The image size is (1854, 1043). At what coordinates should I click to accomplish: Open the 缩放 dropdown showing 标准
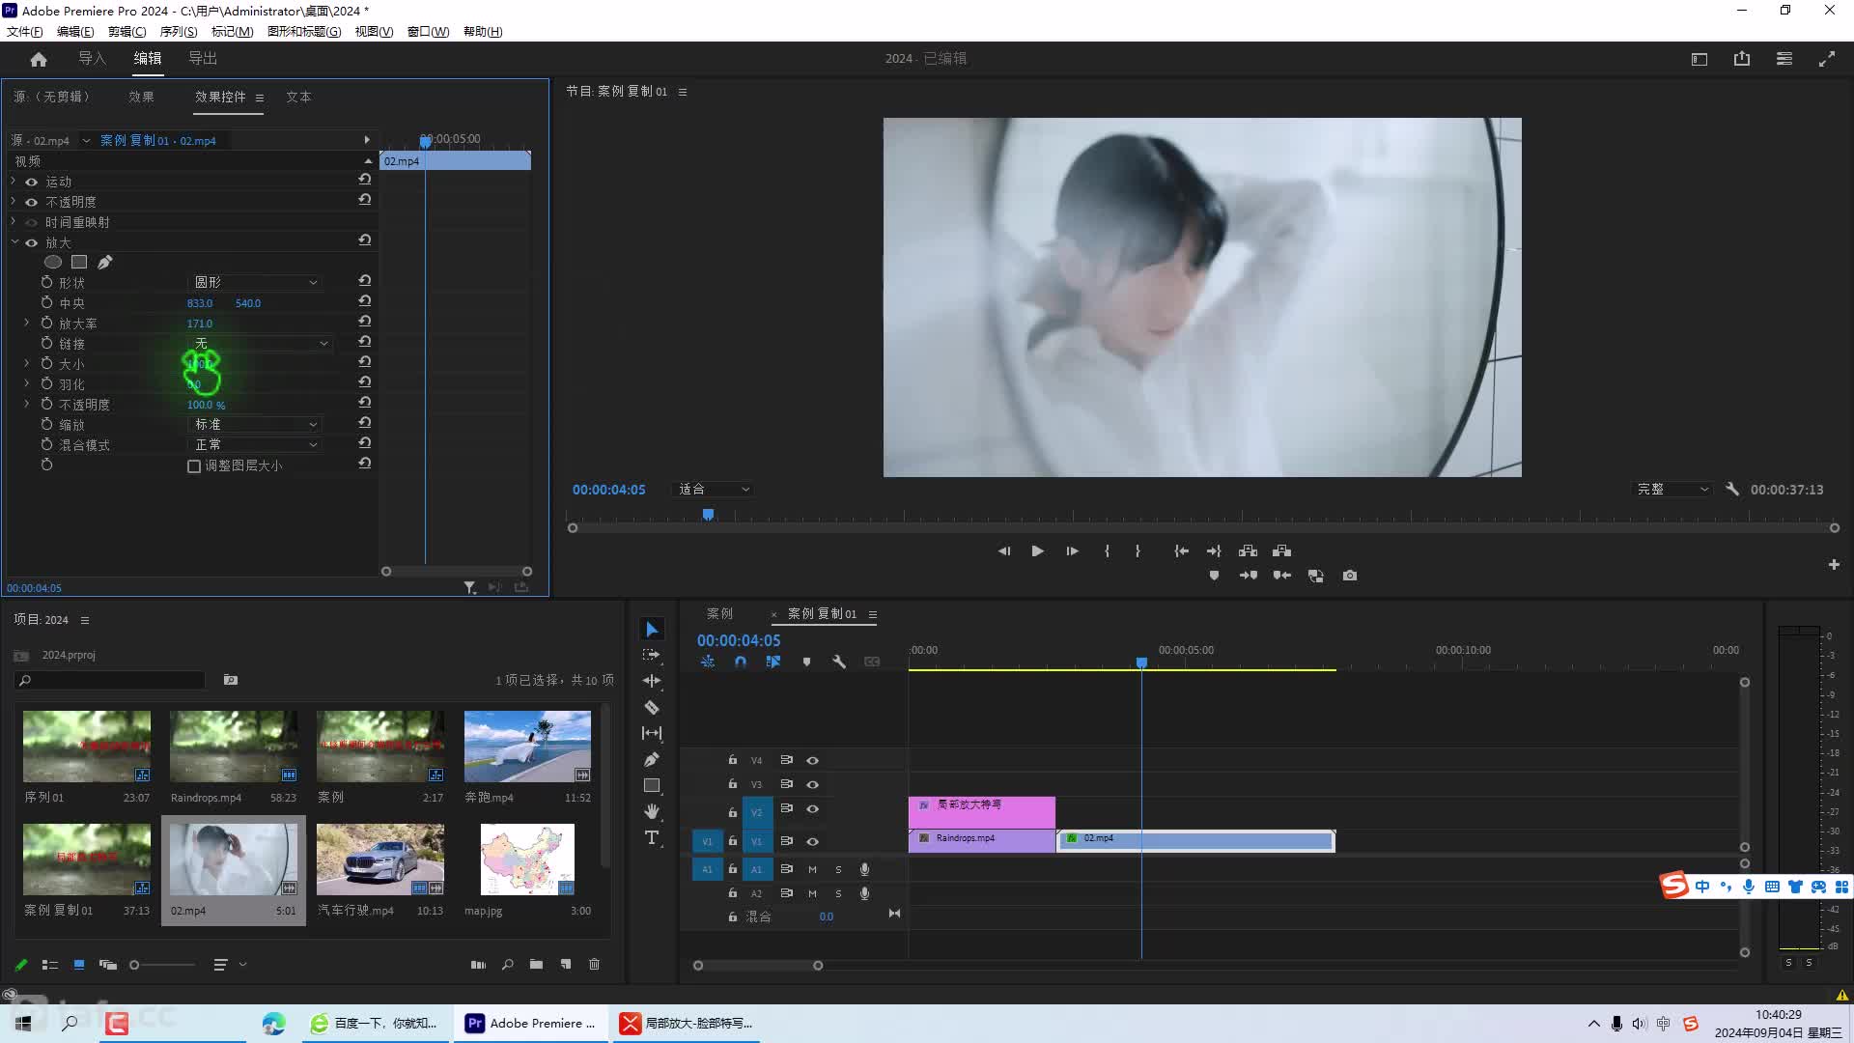coord(255,424)
